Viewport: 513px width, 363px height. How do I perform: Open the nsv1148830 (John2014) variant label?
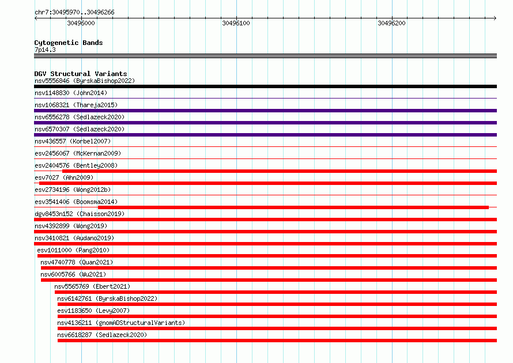pyautogui.click(x=71, y=93)
